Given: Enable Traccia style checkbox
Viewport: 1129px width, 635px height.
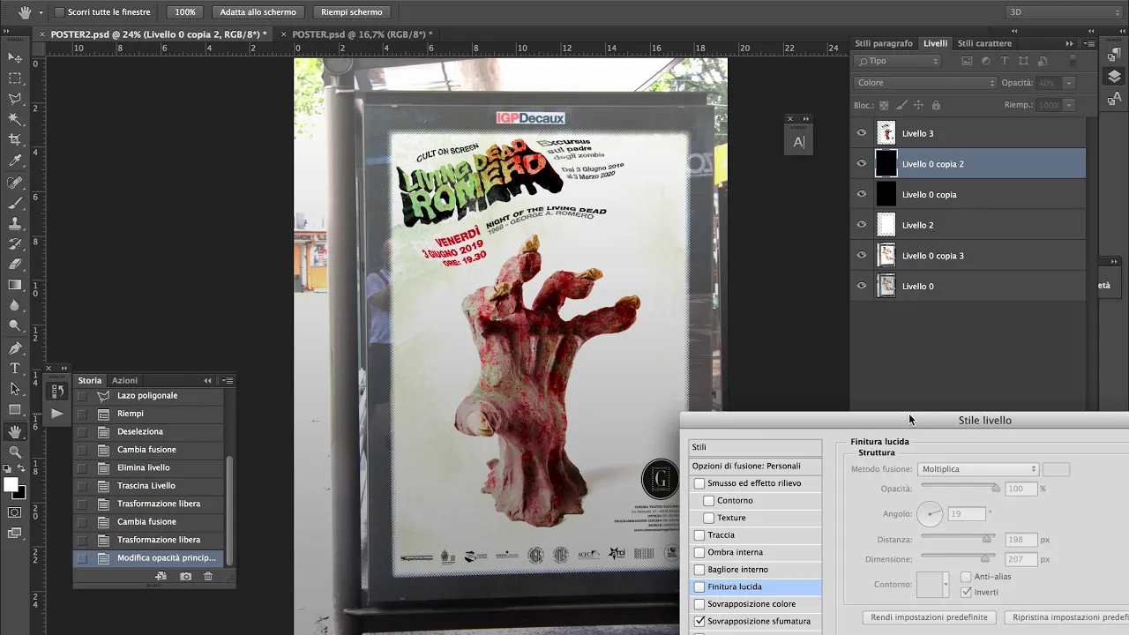Looking at the screenshot, I should [x=699, y=534].
